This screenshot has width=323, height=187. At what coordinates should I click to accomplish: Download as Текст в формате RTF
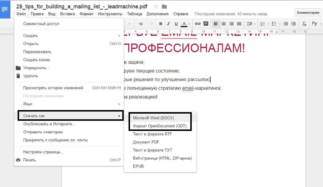pyautogui.click(x=160, y=134)
